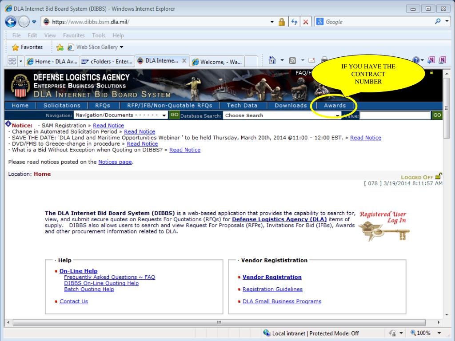
Task: Click the Quick Tabs grid icon
Action: (12, 61)
